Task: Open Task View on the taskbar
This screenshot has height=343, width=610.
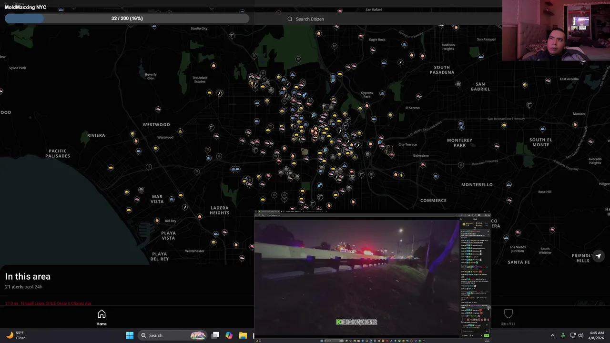Action: [x=215, y=335]
